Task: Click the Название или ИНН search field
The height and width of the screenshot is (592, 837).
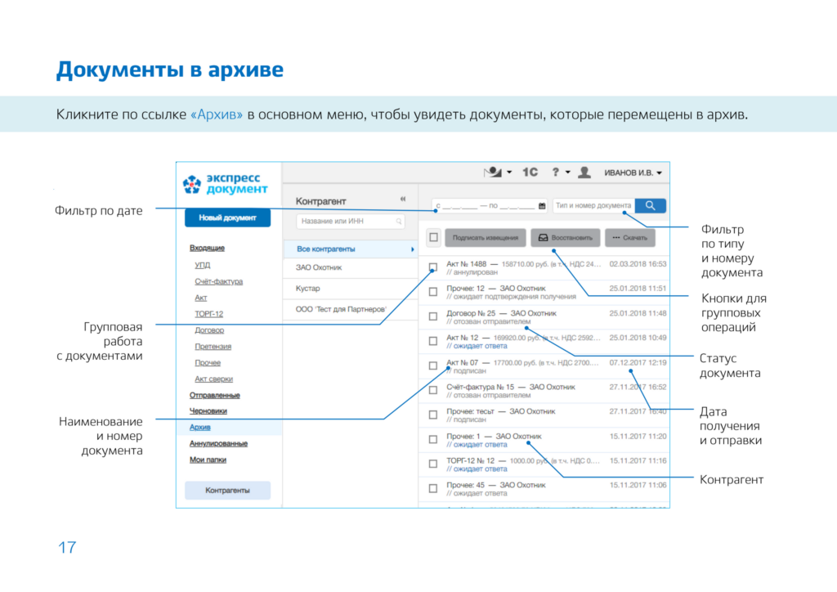Action: 350,221
